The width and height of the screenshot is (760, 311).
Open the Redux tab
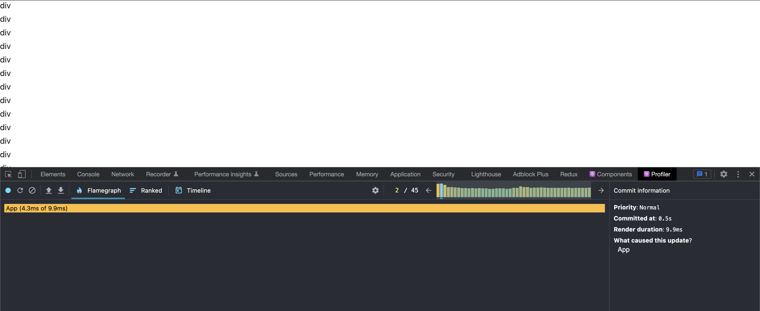(569, 174)
